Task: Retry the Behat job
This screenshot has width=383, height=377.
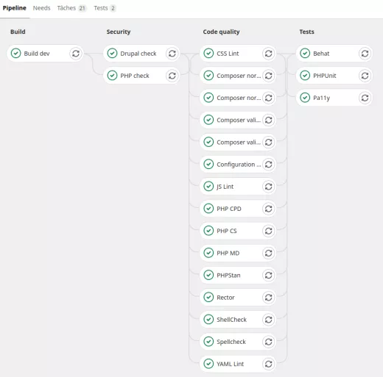Action: [x=365, y=54]
